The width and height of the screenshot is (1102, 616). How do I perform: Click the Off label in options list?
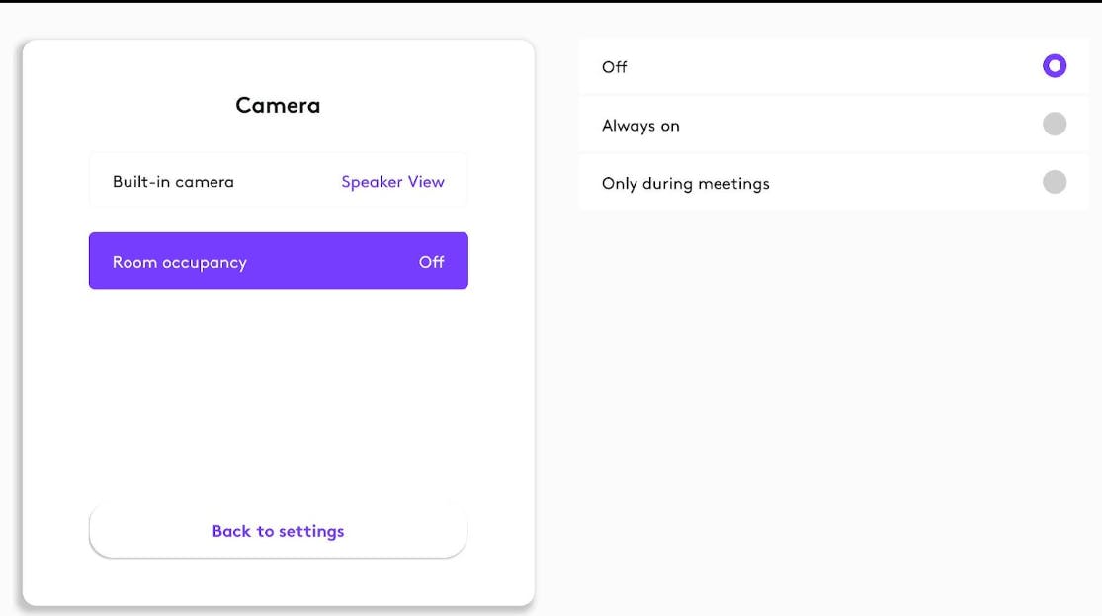tap(615, 67)
